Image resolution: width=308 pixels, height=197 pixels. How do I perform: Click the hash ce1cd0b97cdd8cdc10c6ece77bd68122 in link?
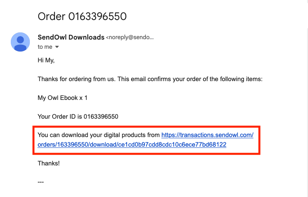click(x=172, y=145)
